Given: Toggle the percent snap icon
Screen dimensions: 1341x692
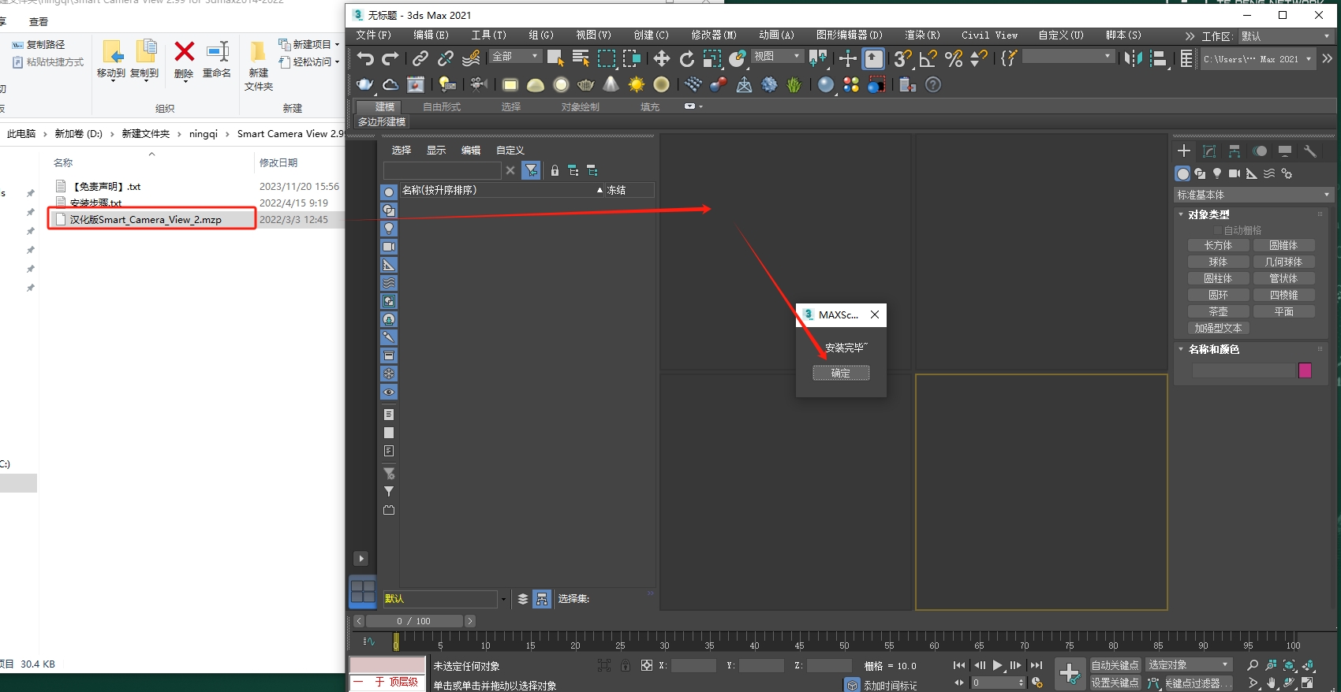Looking at the screenshot, I should coord(954,58).
